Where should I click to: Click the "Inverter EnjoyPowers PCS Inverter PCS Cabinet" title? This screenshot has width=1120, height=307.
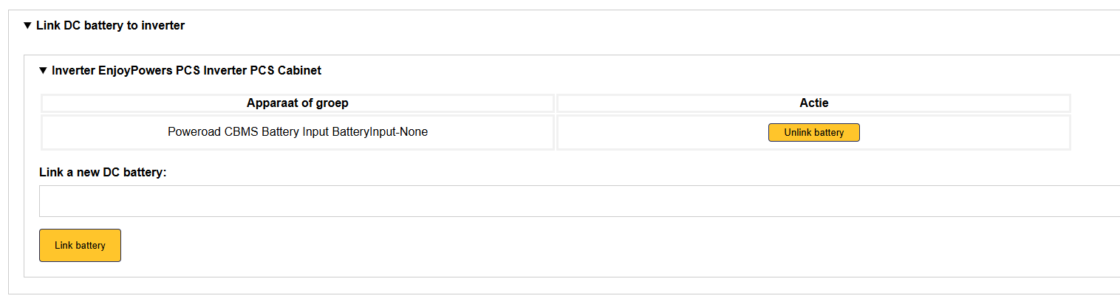pyautogui.click(x=186, y=71)
